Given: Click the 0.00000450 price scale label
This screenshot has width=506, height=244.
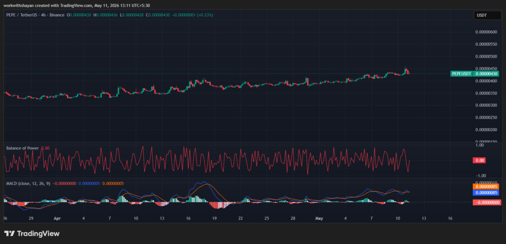Looking at the screenshot, I should [x=486, y=68].
